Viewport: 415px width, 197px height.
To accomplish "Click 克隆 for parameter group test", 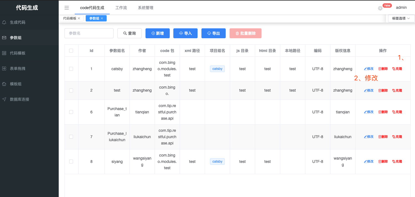I will click(x=397, y=91).
